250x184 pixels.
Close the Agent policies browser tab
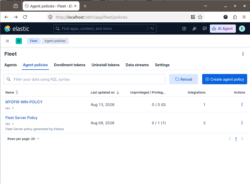tap(75, 6)
